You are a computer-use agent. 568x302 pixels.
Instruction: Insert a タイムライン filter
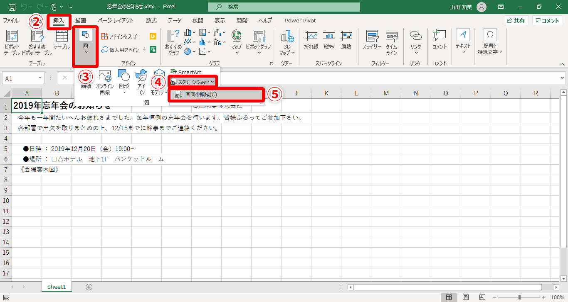pos(392,43)
